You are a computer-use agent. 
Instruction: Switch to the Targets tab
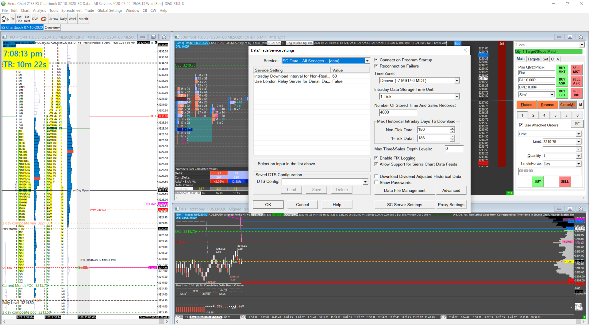click(533, 59)
